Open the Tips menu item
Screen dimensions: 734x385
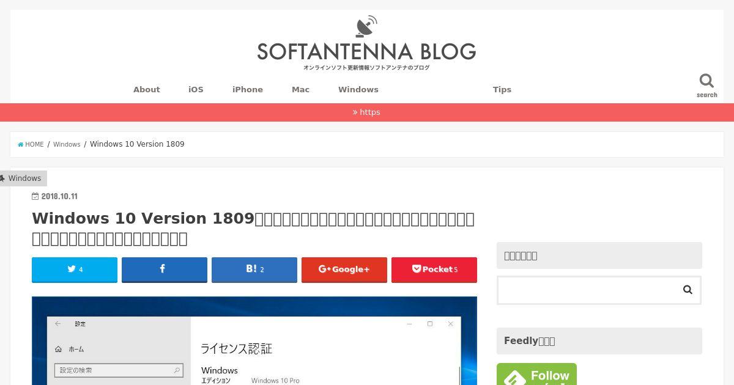502,89
